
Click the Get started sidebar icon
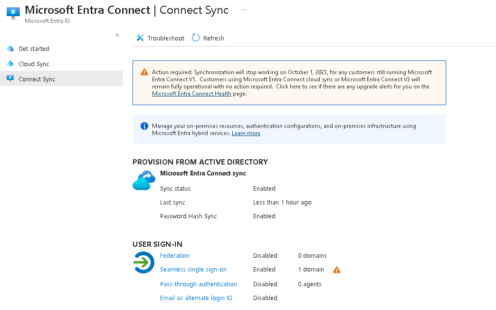10,48
